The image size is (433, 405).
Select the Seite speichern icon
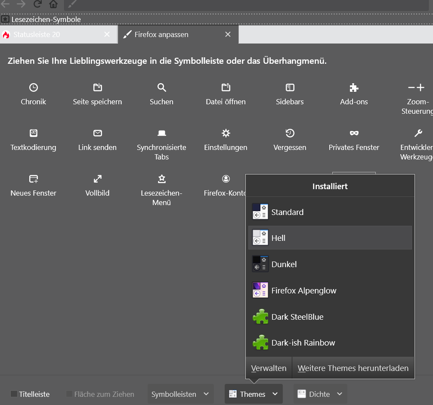97,87
